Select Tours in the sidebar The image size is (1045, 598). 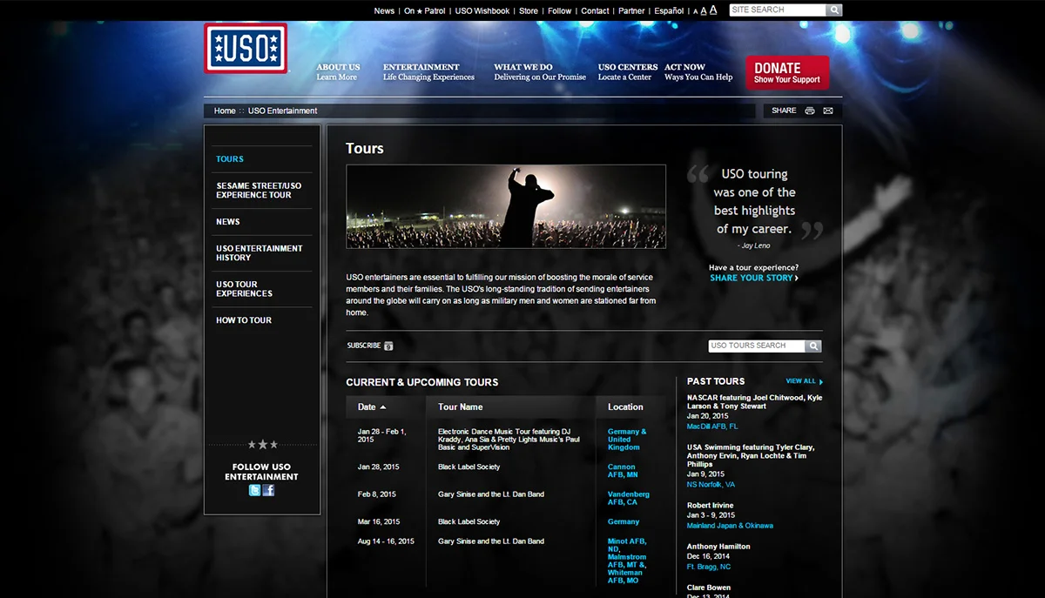(230, 159)
